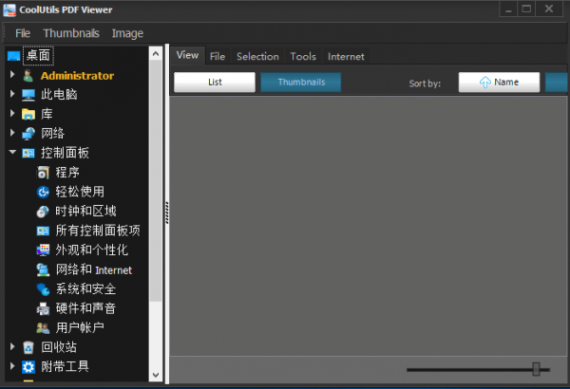Open the File menu in menu bar

point(23,33)
